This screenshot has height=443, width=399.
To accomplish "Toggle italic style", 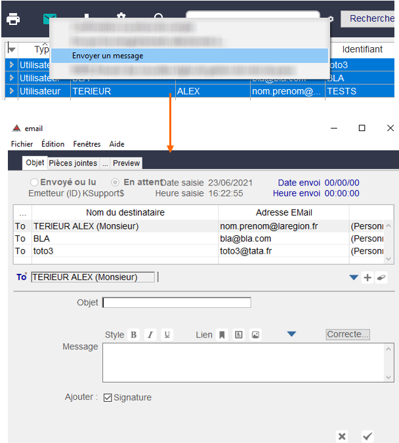I will click(x=150, y=334).
